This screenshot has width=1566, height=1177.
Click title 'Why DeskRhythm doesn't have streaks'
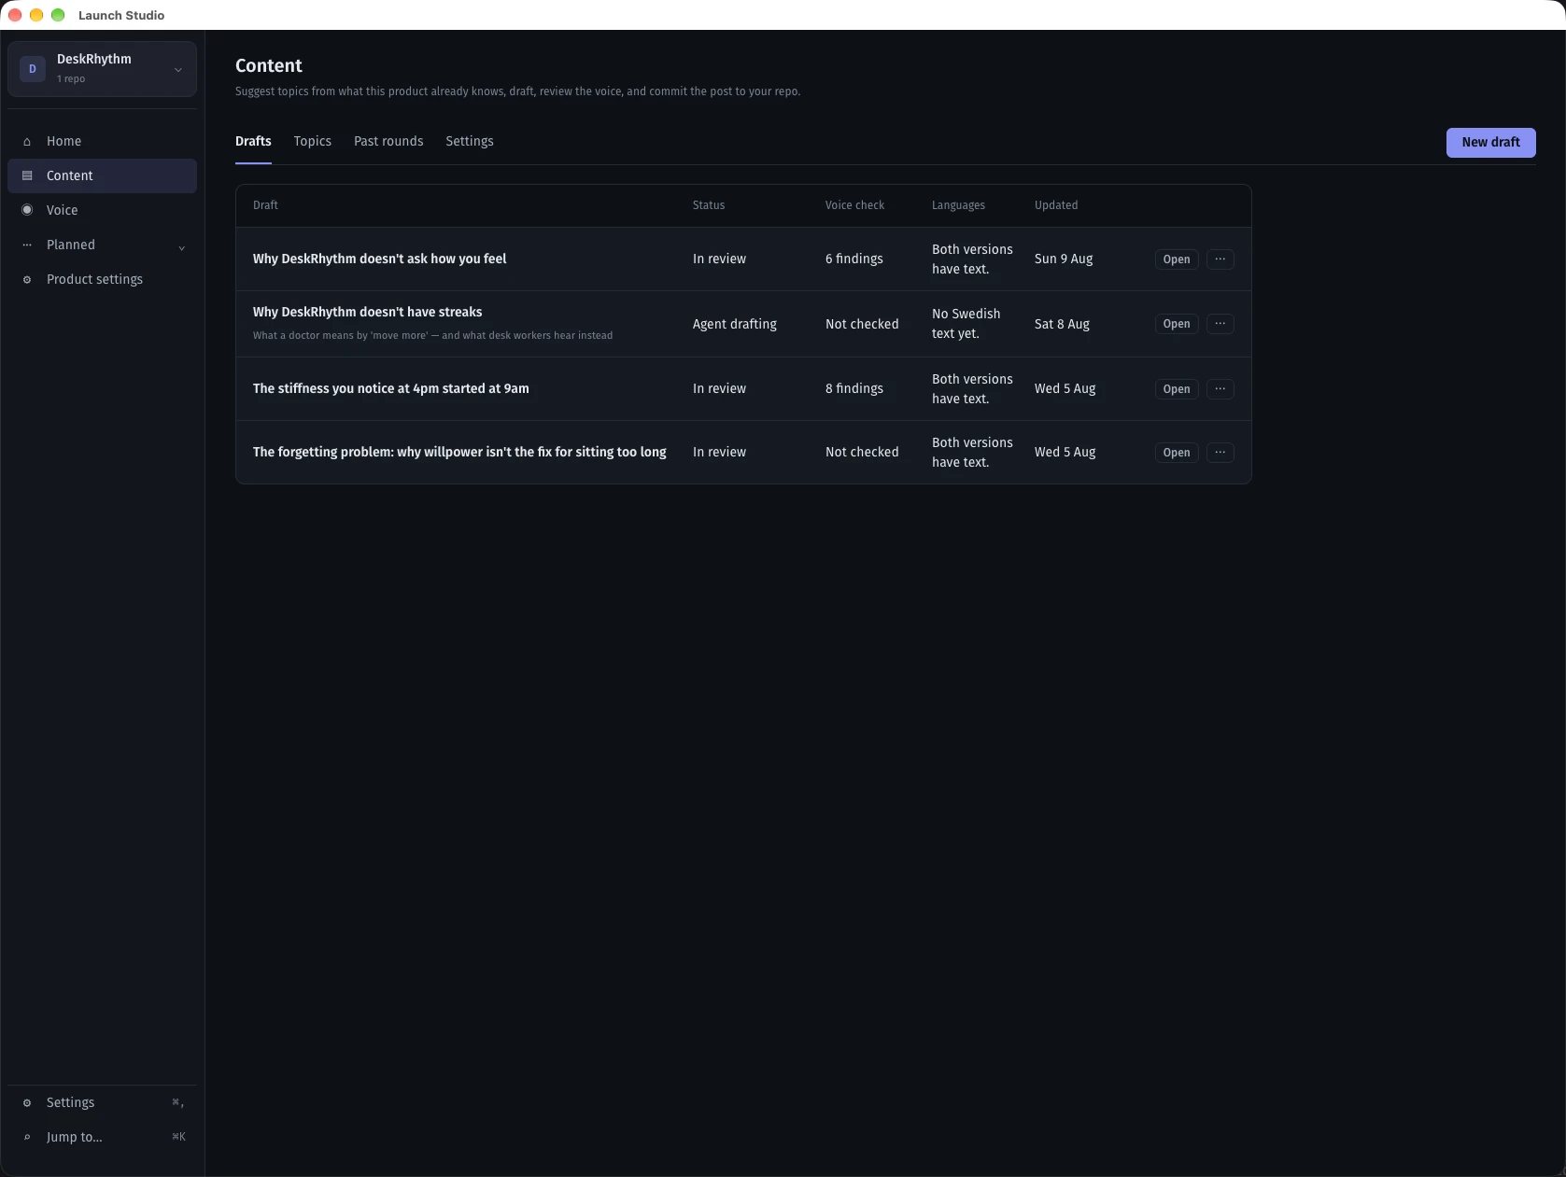point(368,312)
